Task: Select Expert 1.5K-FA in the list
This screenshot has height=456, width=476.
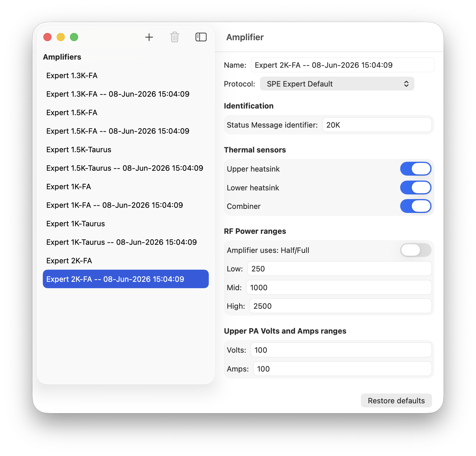Action: click(126, 113)
